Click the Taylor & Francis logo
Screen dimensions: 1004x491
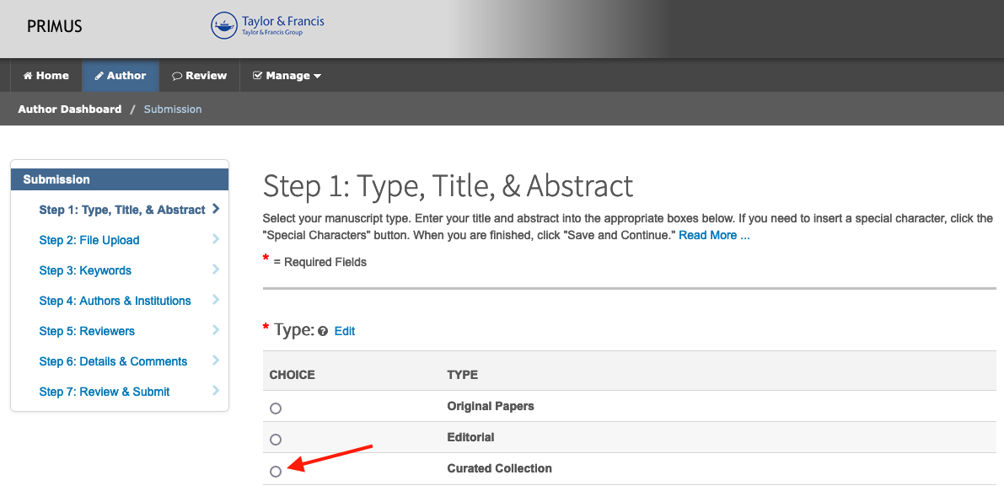267,25
